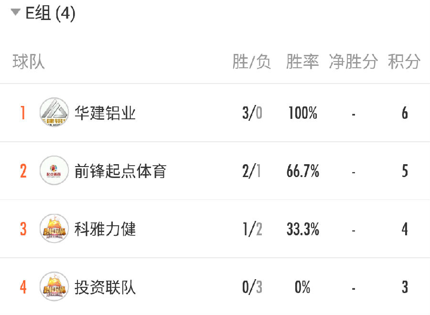
Task: Select team name 华建铝业
Action: pos(105,113)
